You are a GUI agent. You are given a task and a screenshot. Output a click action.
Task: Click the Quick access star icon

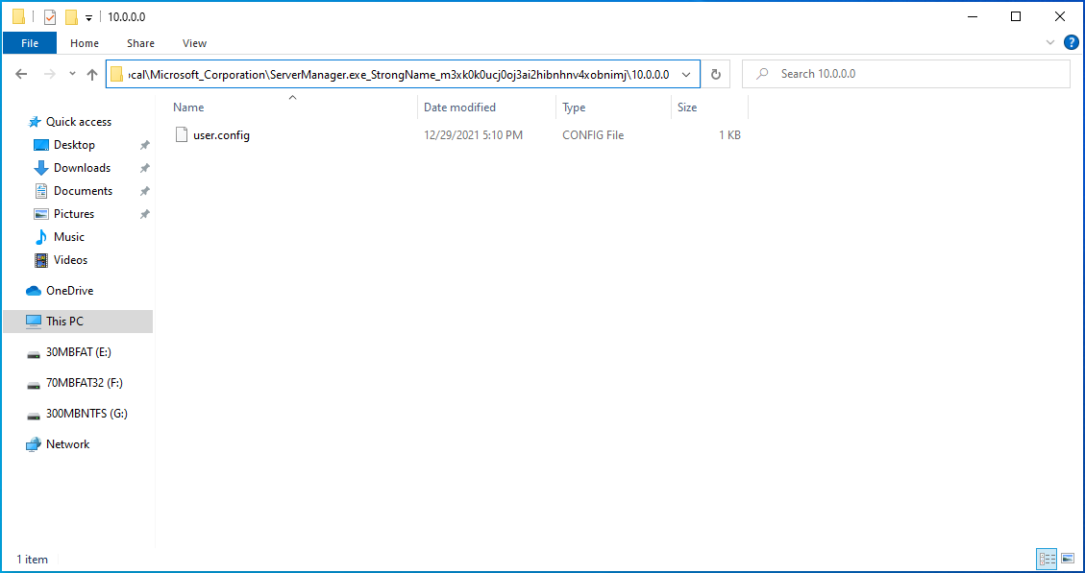tap(35, 122)
